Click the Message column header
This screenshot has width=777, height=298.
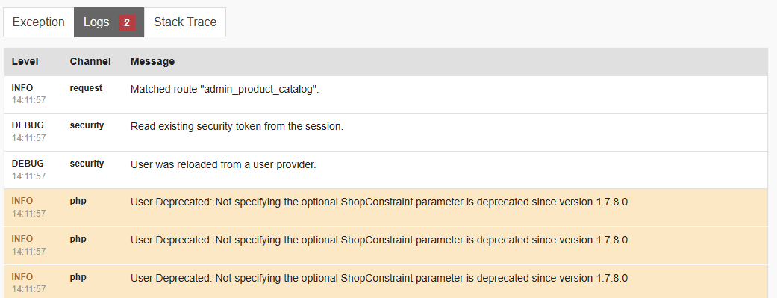152,61
